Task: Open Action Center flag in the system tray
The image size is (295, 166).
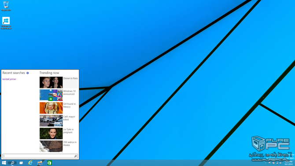Action: point(269,163)
